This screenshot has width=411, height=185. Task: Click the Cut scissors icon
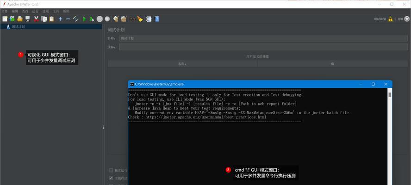coord(37,19)
